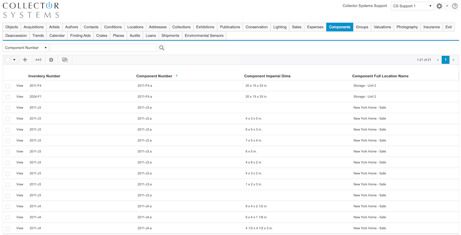Go to next page arrow
This screenshot has width=461, height=235.
click(453, 60)
